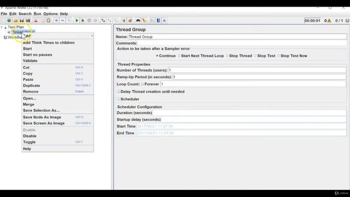The height and width of the screenshot is (197, 350).
Task: Click the toolbar Toggle icon
Action: tap(69, 21)
